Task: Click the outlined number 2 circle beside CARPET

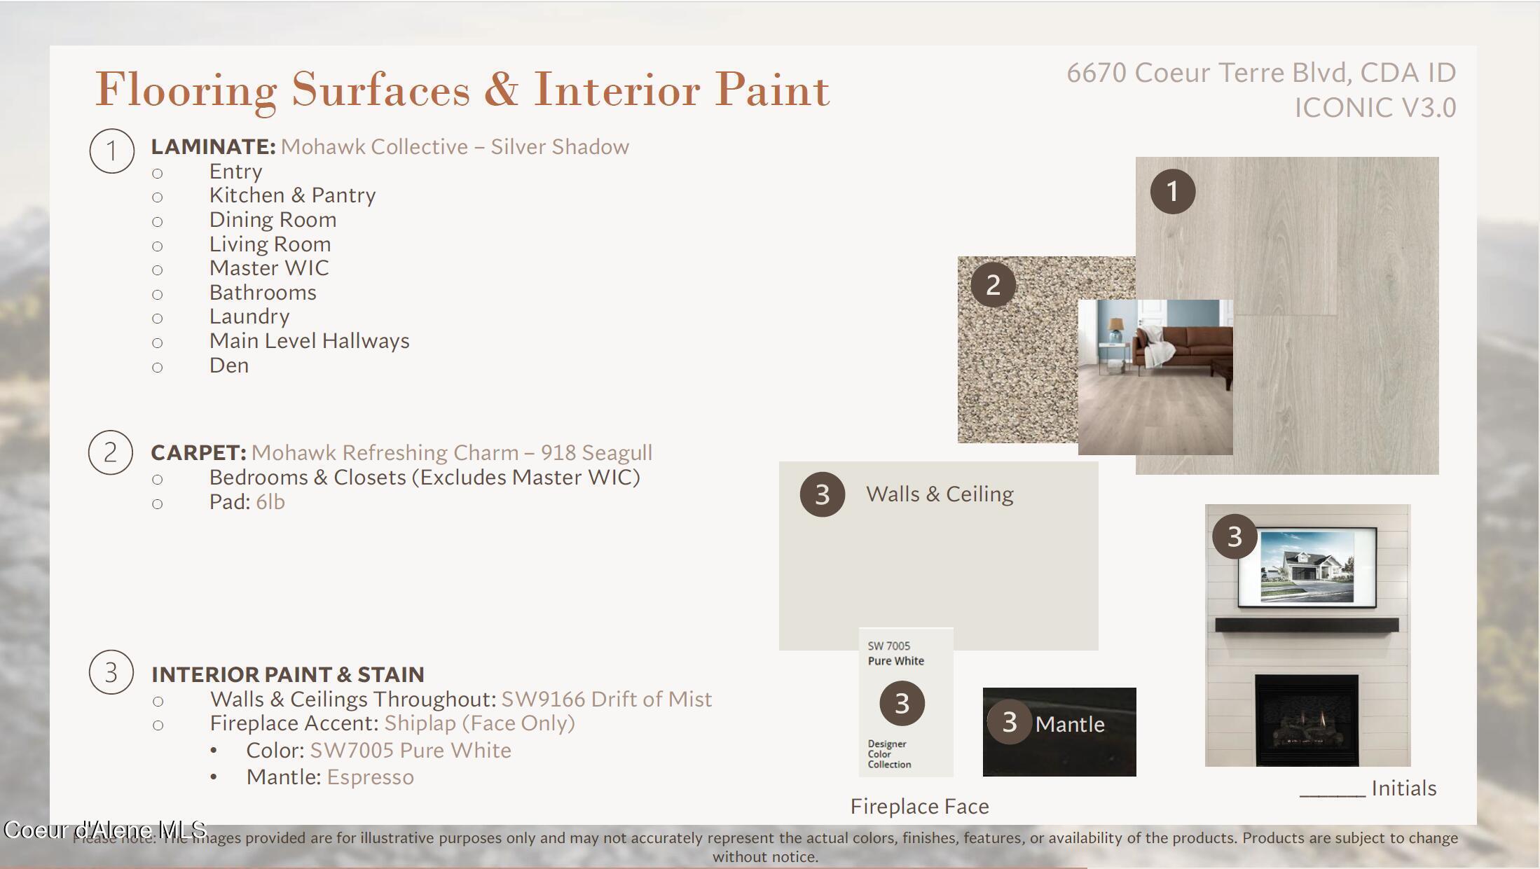Action: pyautogui.click(x=111, y=452)
